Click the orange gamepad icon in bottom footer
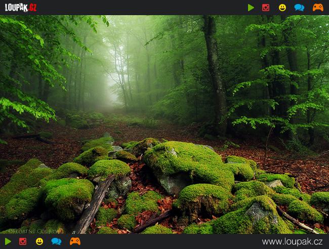The height and width of the screenshot is (249, 329). tap(75, 241)
